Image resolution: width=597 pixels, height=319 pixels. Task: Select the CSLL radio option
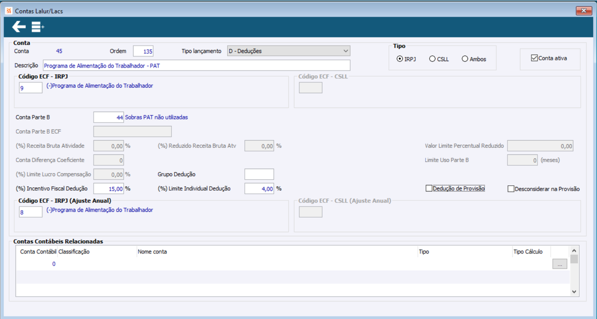click(439, 59)
